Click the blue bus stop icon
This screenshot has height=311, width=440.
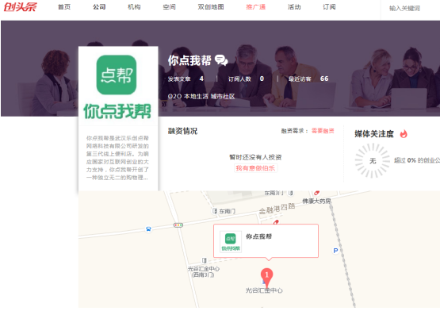coord(148,229)
